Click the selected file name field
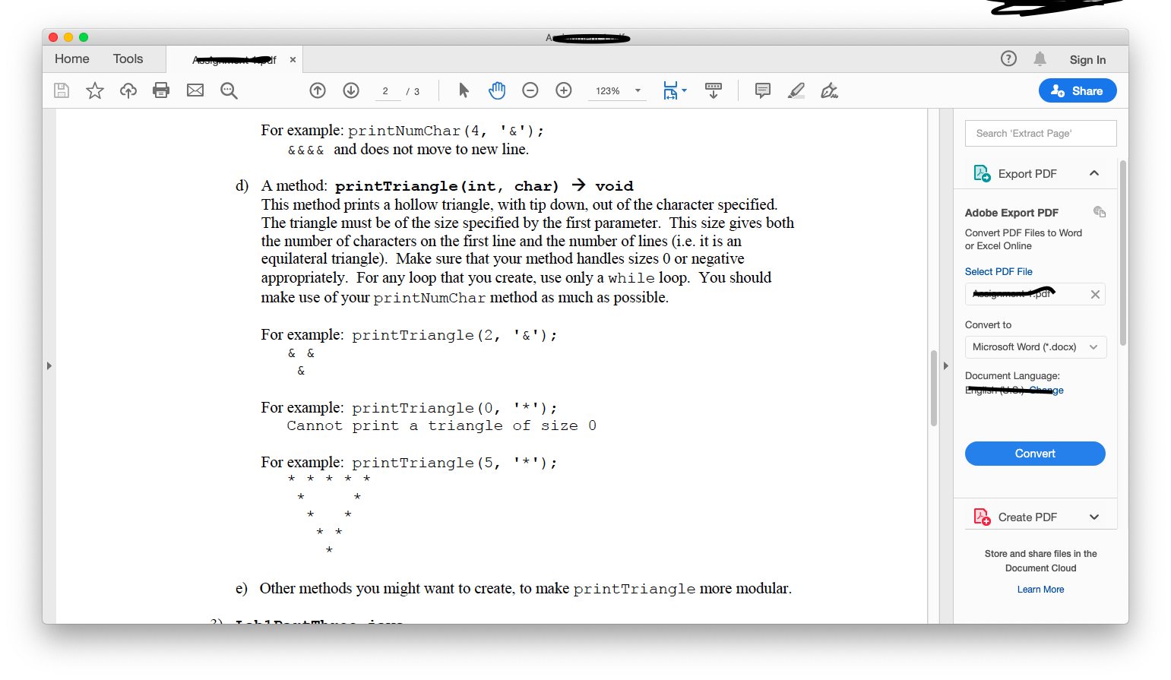Screen dimensions: 1171x680 [1035, 294]
